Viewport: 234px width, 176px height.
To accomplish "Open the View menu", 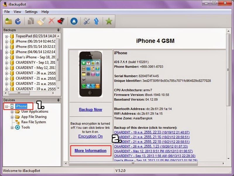I will click(17, 12).
